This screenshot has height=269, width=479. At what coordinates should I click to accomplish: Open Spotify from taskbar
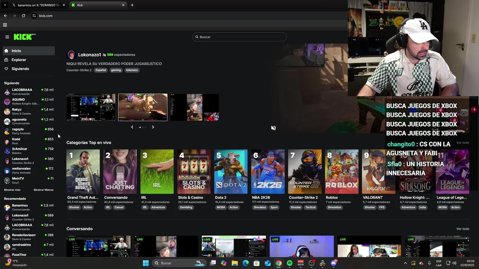pyautogui.click(x=290, y=263)
